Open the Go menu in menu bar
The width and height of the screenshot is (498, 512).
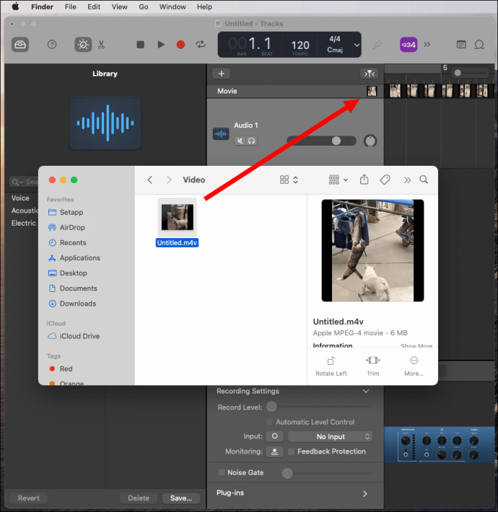coord(144,7)
